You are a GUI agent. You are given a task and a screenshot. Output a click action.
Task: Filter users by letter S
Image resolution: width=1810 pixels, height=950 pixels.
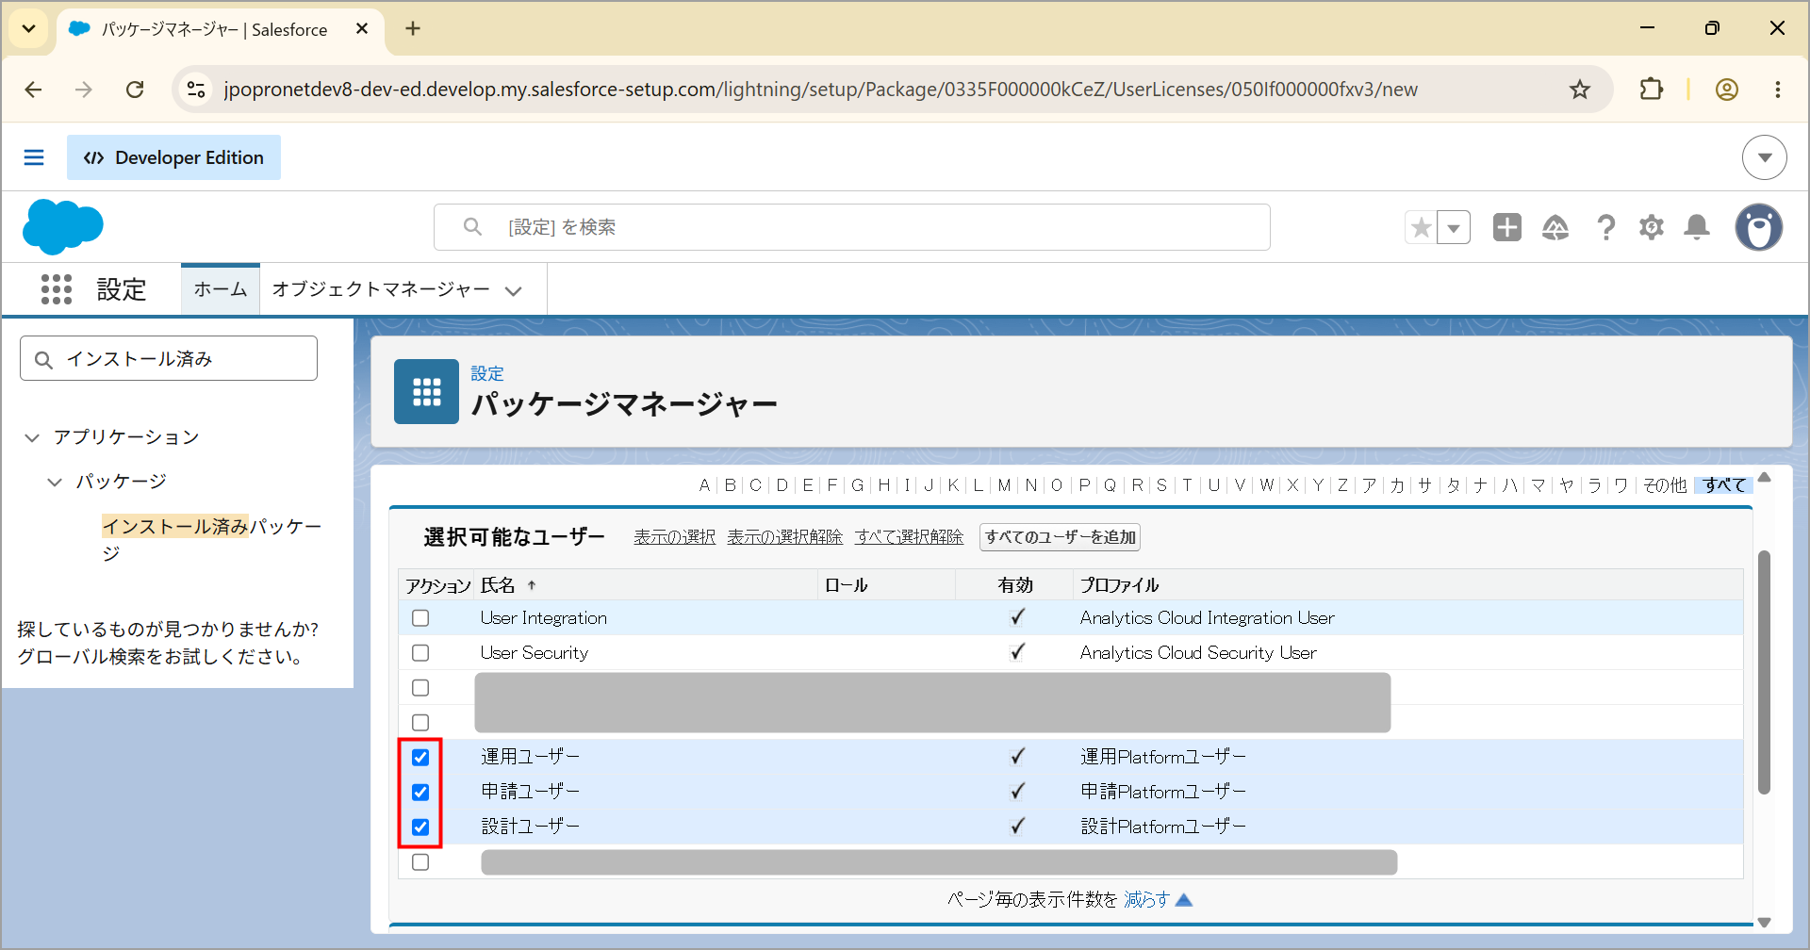1161,485
